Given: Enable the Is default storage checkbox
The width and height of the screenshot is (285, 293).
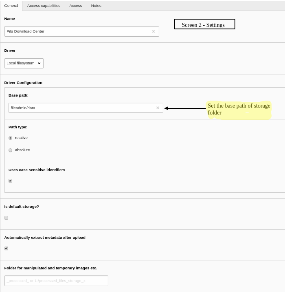Looking at the screenshot, I should [x=7, y=218].
